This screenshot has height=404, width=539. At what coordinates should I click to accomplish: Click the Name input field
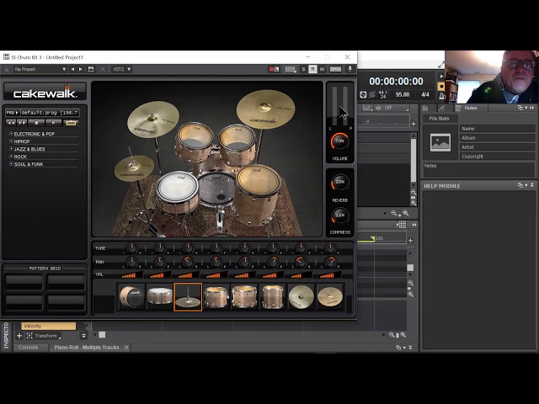click(x=497, y=129)
